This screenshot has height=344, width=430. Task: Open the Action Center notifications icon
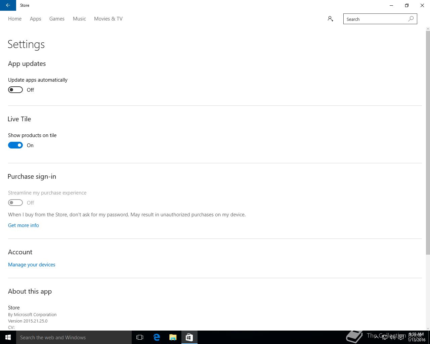click(401, 338)
